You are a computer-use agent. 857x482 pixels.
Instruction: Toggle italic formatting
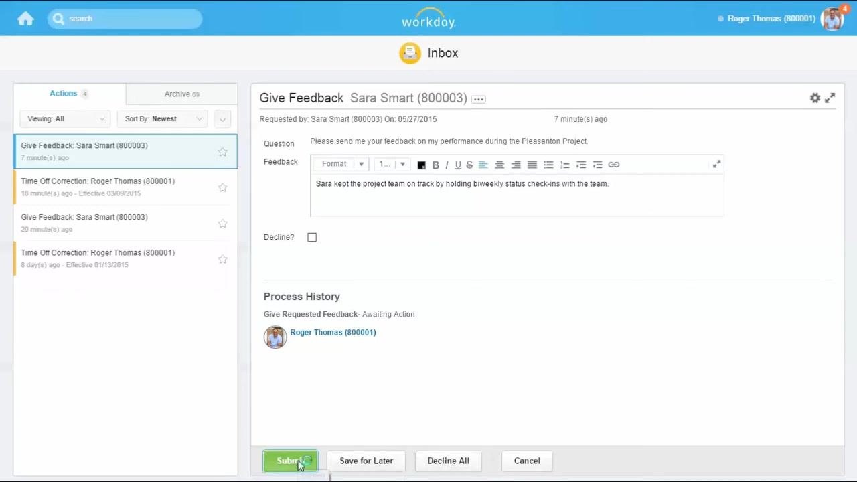pyautogui.click(x=447, y=165)
